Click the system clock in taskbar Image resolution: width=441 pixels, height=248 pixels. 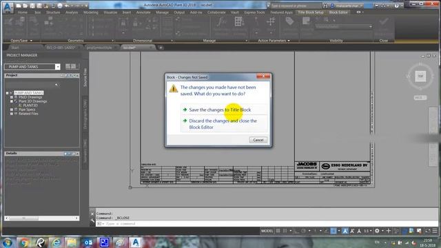(427, 242)
